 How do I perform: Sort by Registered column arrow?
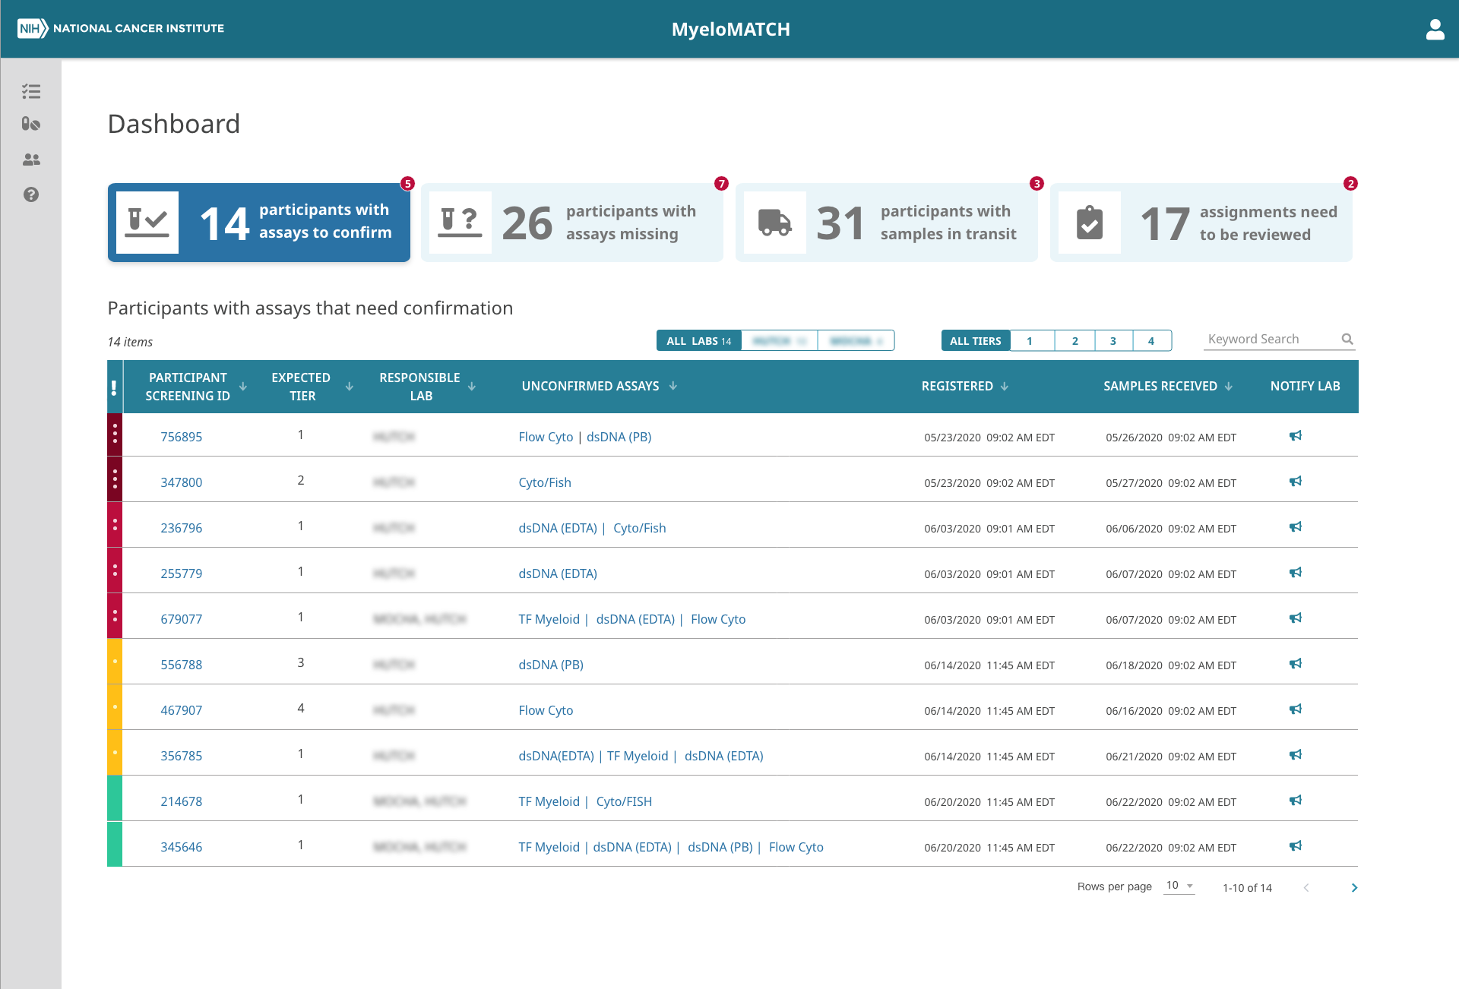click(x=1005, y=387)
